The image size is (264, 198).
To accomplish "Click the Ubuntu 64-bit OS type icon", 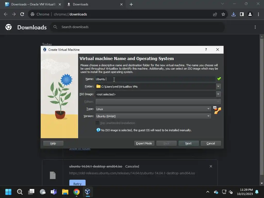I will 217,110.
